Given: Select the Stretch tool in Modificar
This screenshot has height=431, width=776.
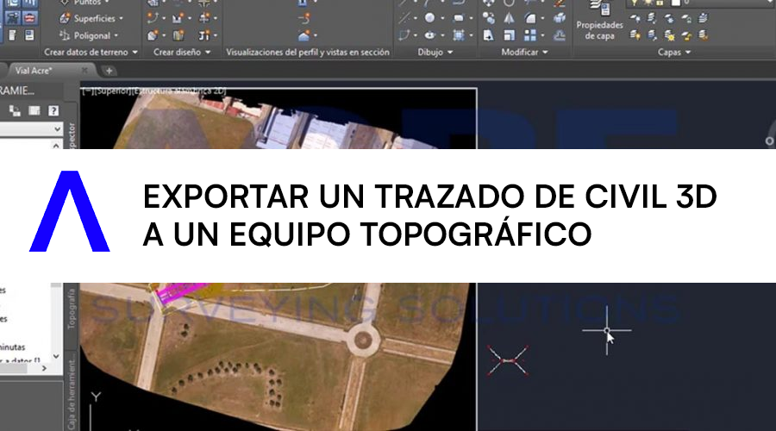Looking at the screenshot, I should pos(489,35).
